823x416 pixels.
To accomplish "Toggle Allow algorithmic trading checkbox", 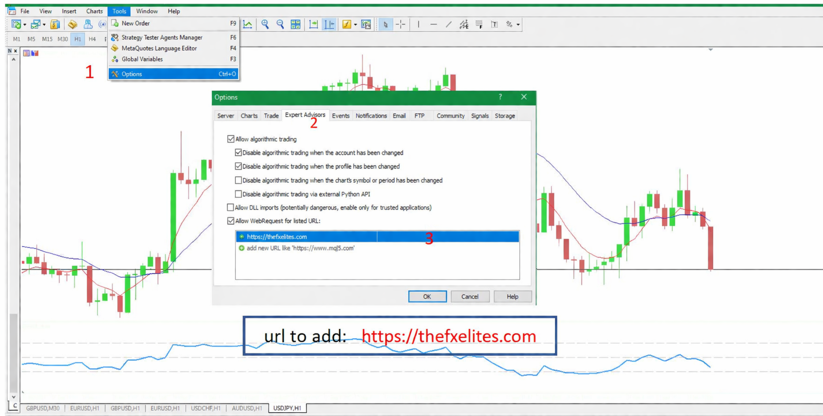I will [x=231, y=139].
